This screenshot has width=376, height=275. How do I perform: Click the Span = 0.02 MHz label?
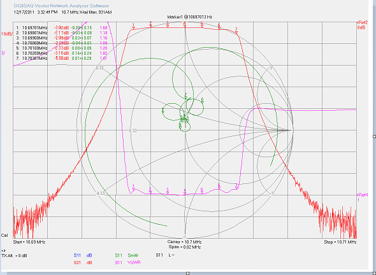tap(184, 247)
